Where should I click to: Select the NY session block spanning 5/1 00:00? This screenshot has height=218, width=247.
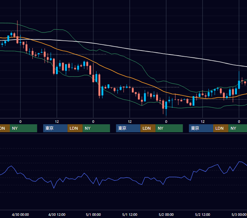coord(96,128)
